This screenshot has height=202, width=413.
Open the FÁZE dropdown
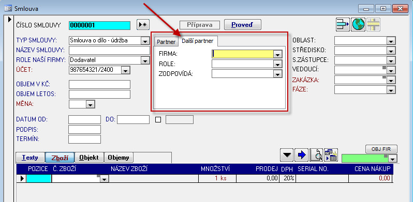pos(391,90)
